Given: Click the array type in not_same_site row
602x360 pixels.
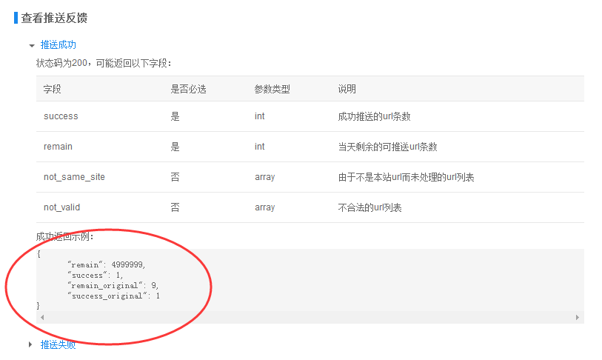Looking at the screenshot, I should click(x=265, y=177).
